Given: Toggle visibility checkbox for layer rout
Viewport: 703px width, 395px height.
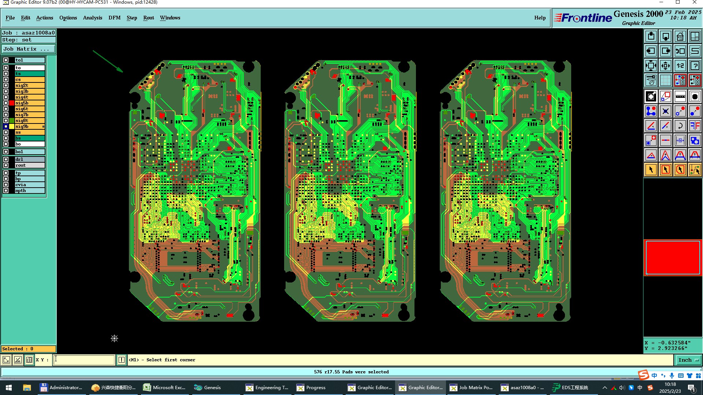Looking at the screenshot, I should click(x=6, y=165).
